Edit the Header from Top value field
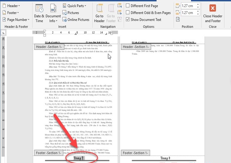Image resolution: width=231 pixels, height=163 pixels. [x=189, y=6]
